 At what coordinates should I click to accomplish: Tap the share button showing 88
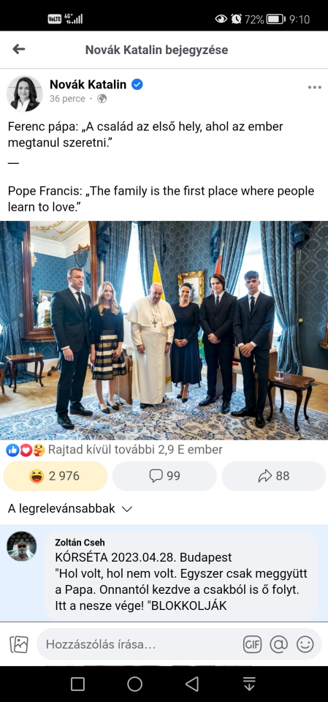click(273, 476)
